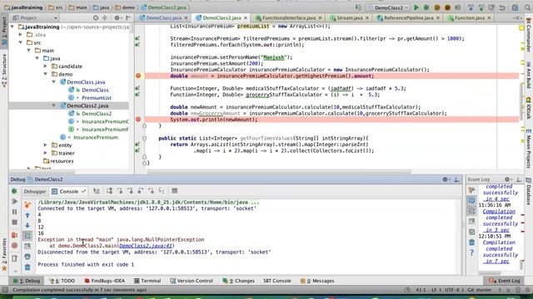
Task: Click the editor horizontal scrollbar
Action: coord(279,172)
